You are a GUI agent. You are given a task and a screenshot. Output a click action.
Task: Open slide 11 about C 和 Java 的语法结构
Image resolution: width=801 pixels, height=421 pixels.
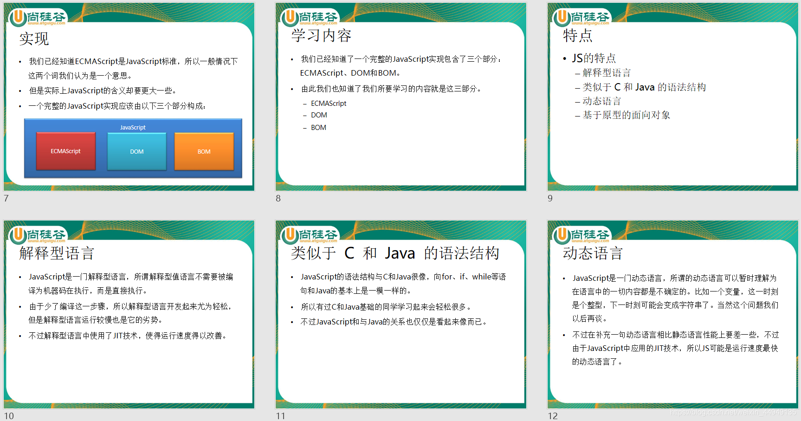point(401,314)
